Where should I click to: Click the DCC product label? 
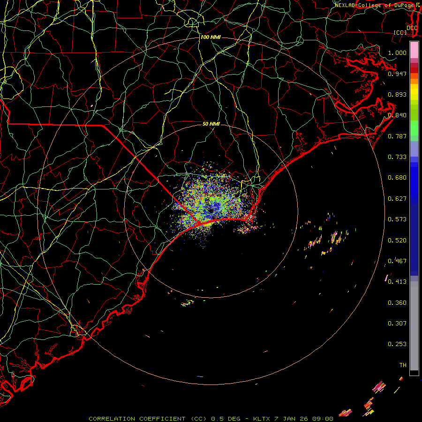coord(412,28)
